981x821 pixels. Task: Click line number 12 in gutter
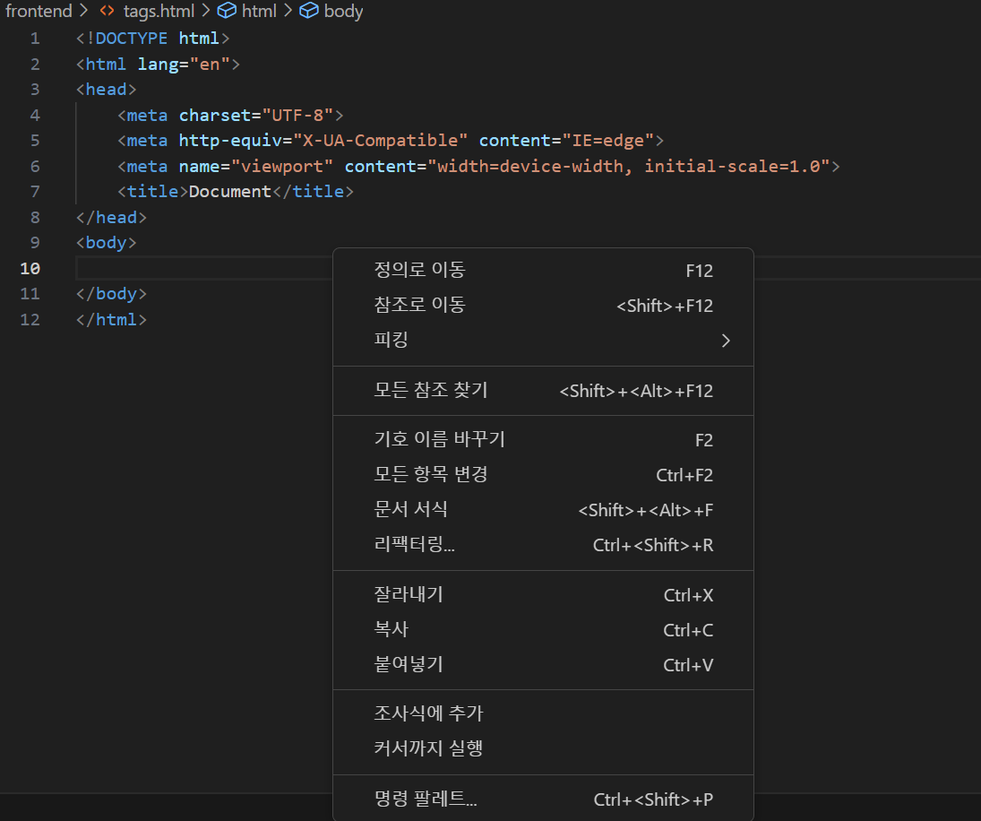click(30, 320)
